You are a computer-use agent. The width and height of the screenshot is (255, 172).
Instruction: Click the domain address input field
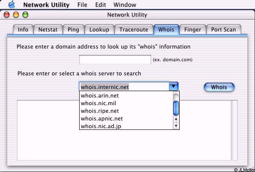point(115,60)
